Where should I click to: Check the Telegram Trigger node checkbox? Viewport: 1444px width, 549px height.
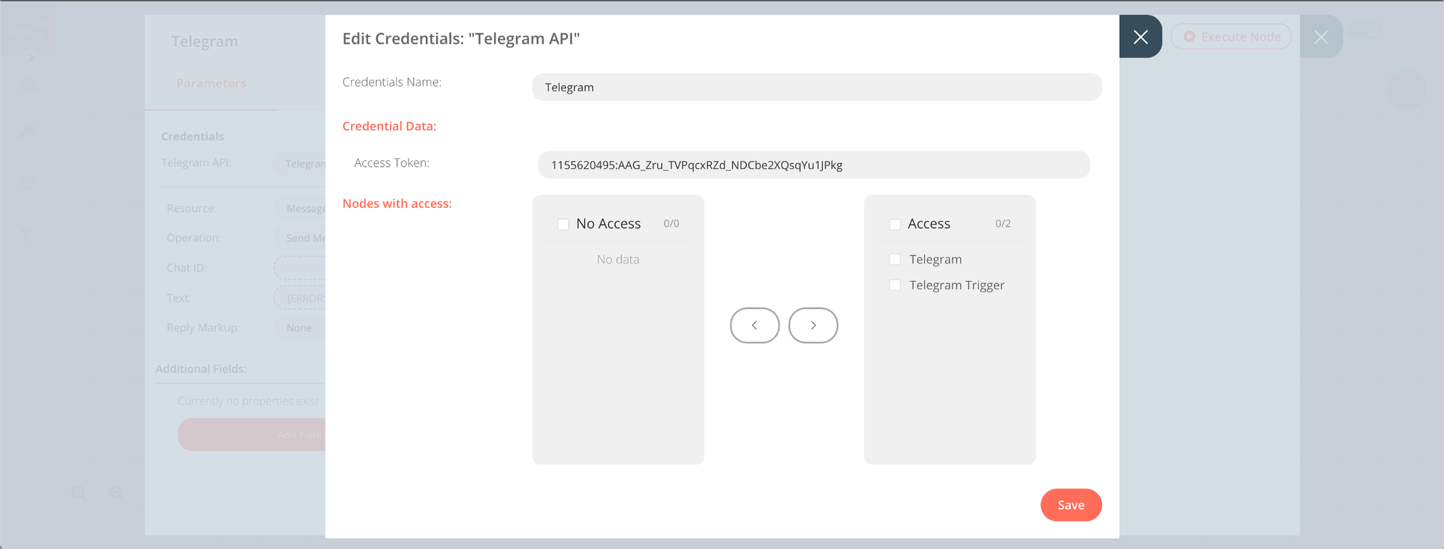[895, 285]
